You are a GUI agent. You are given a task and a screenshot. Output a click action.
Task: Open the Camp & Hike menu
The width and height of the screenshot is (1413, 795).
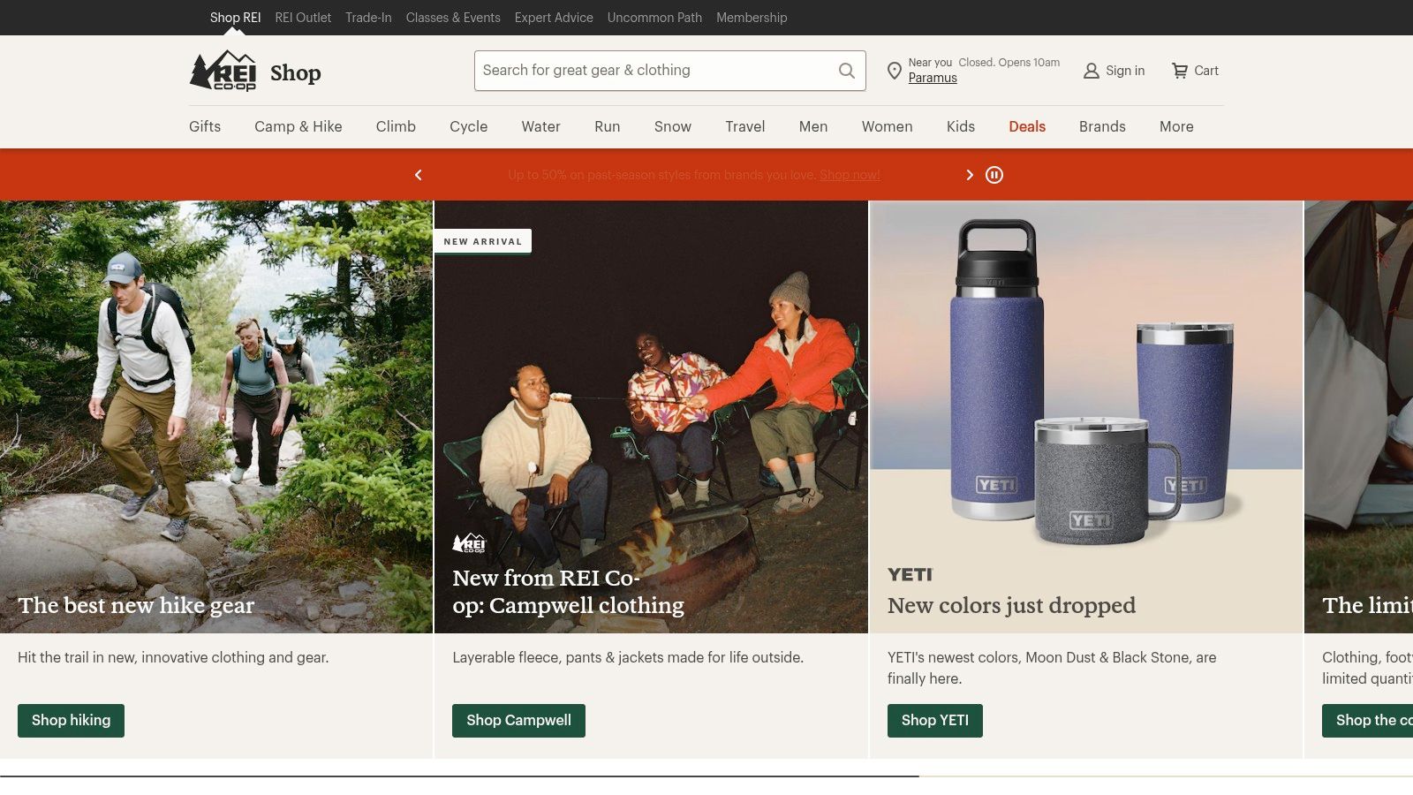(298, 126)
